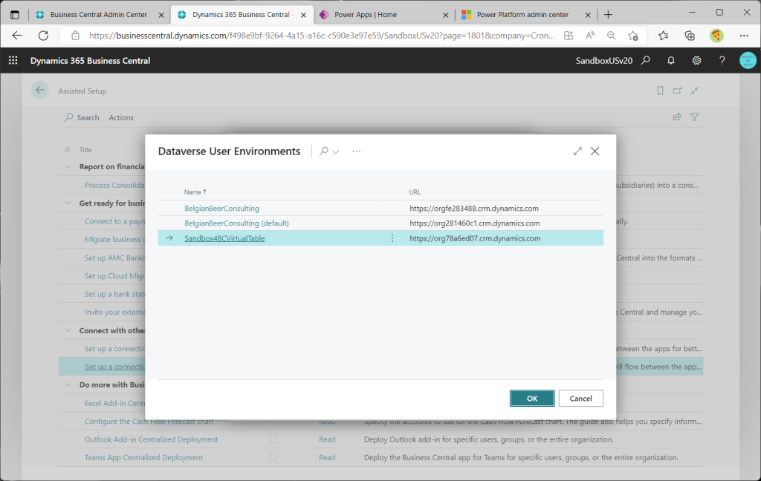Click the URL column header

point(415,192)
